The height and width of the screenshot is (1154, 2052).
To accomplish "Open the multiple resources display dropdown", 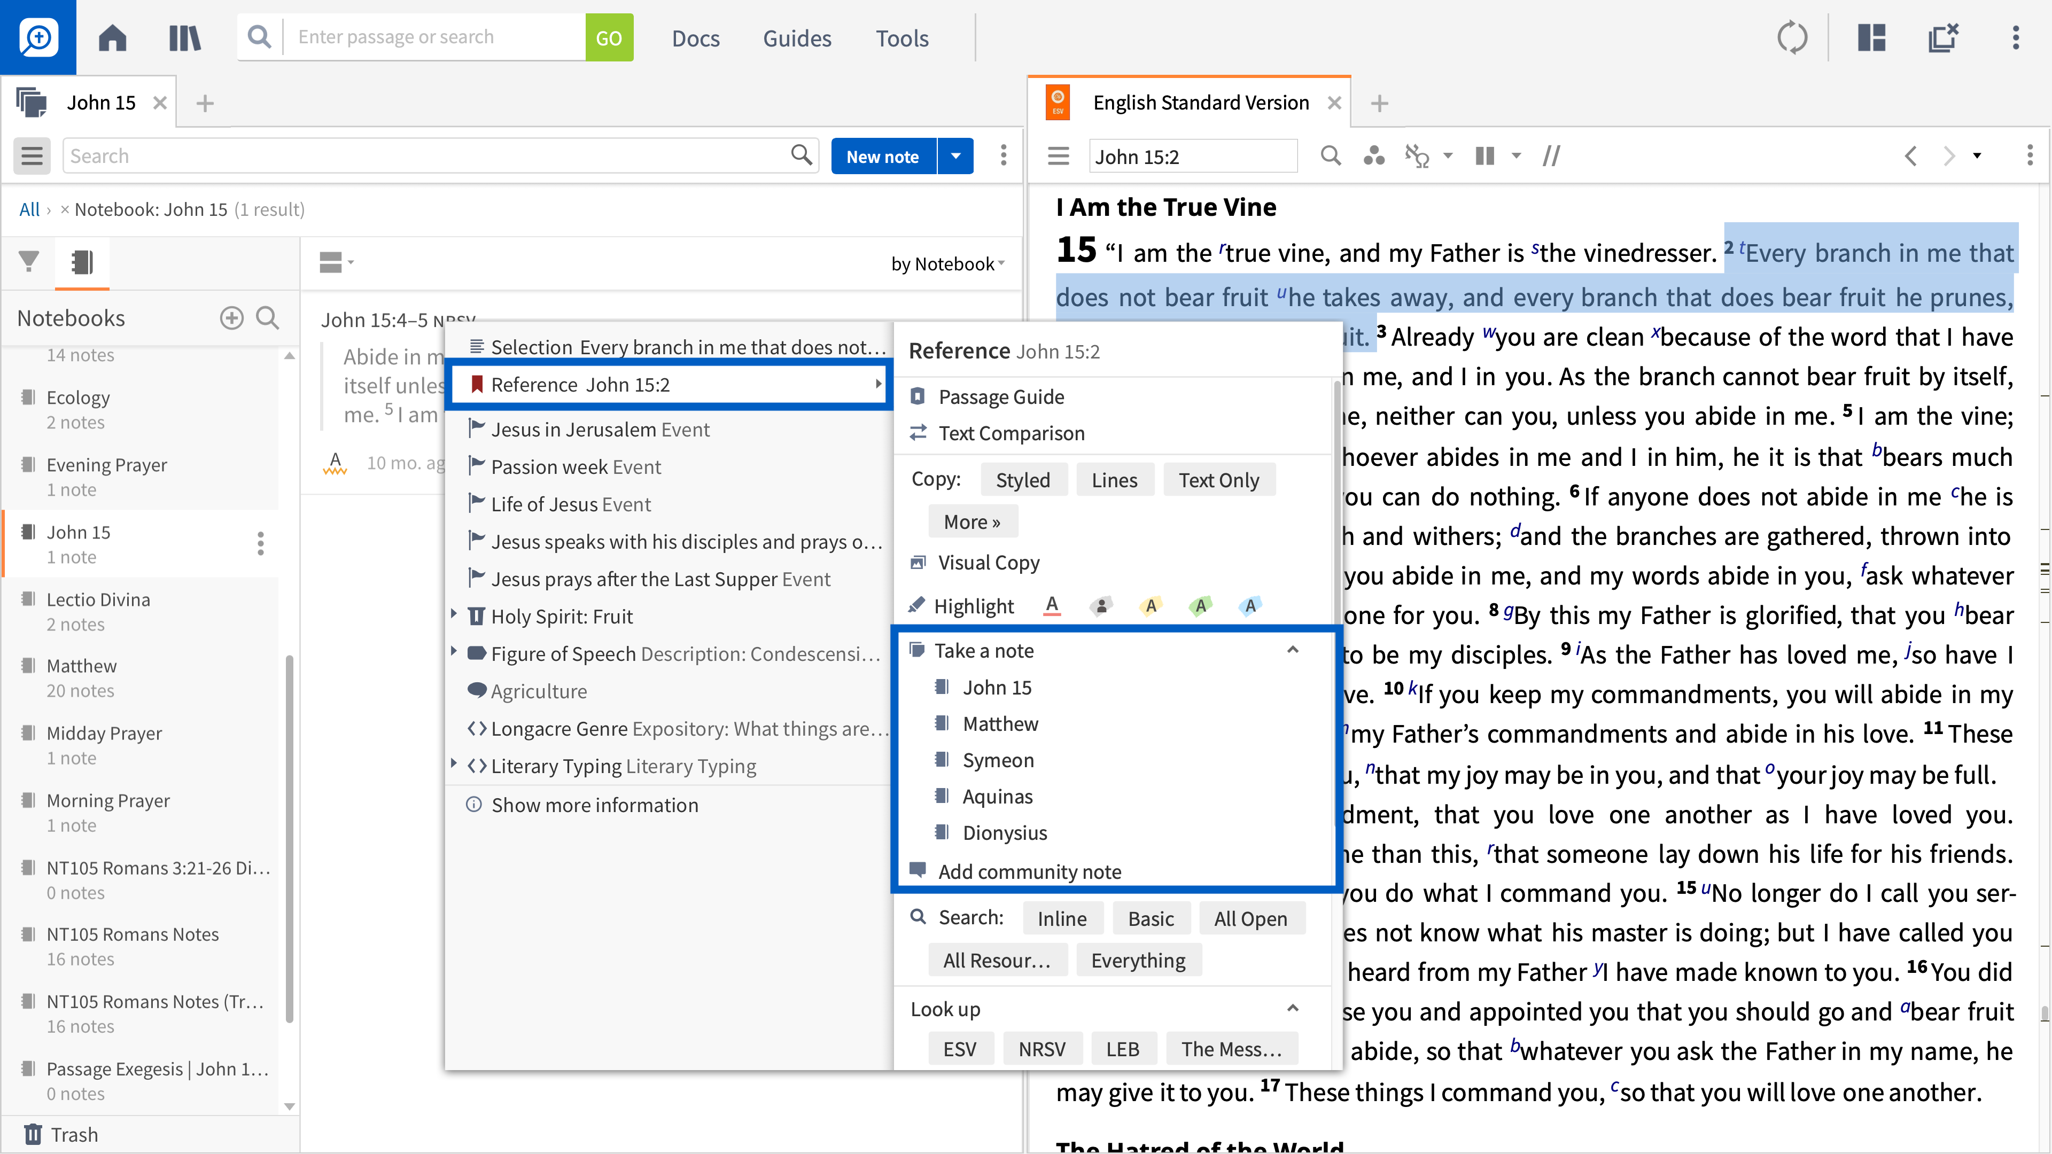I will 1517,156.
